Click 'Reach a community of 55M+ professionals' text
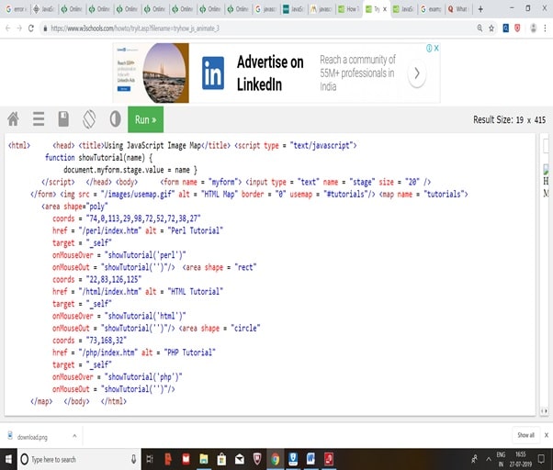553x470 pixels. click(x=357, y=73)
